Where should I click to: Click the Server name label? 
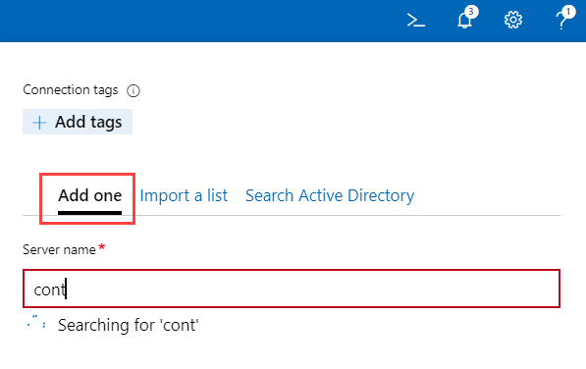tap(59, 249)
